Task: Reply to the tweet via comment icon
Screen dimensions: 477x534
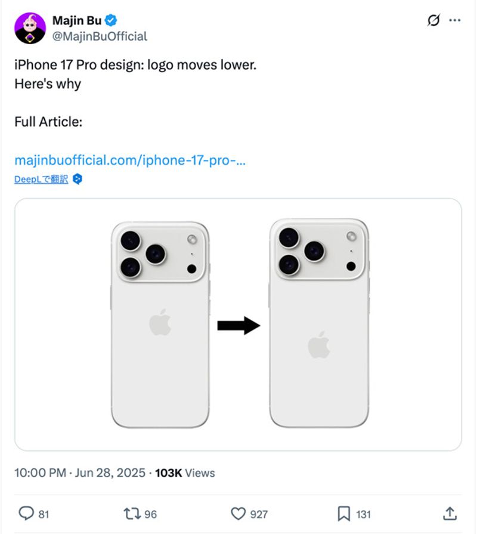Action: (26, 513)
